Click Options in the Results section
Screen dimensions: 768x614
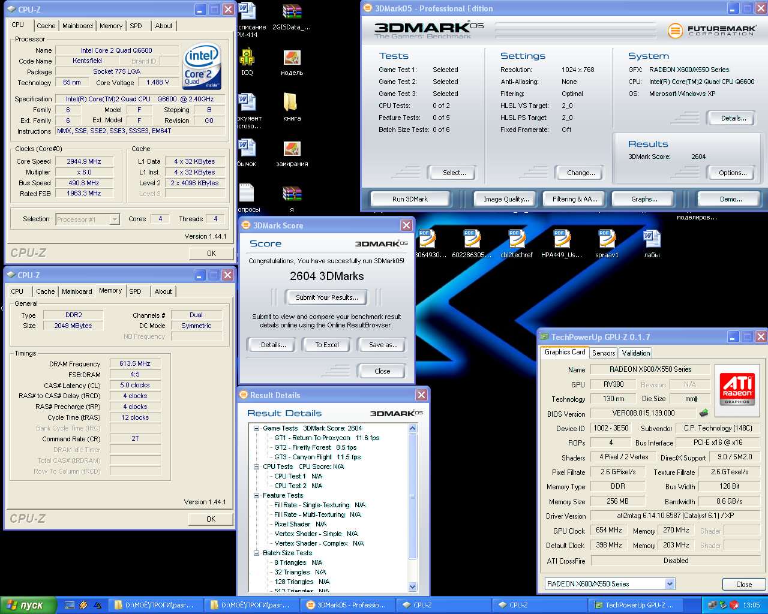click(733, 173)
